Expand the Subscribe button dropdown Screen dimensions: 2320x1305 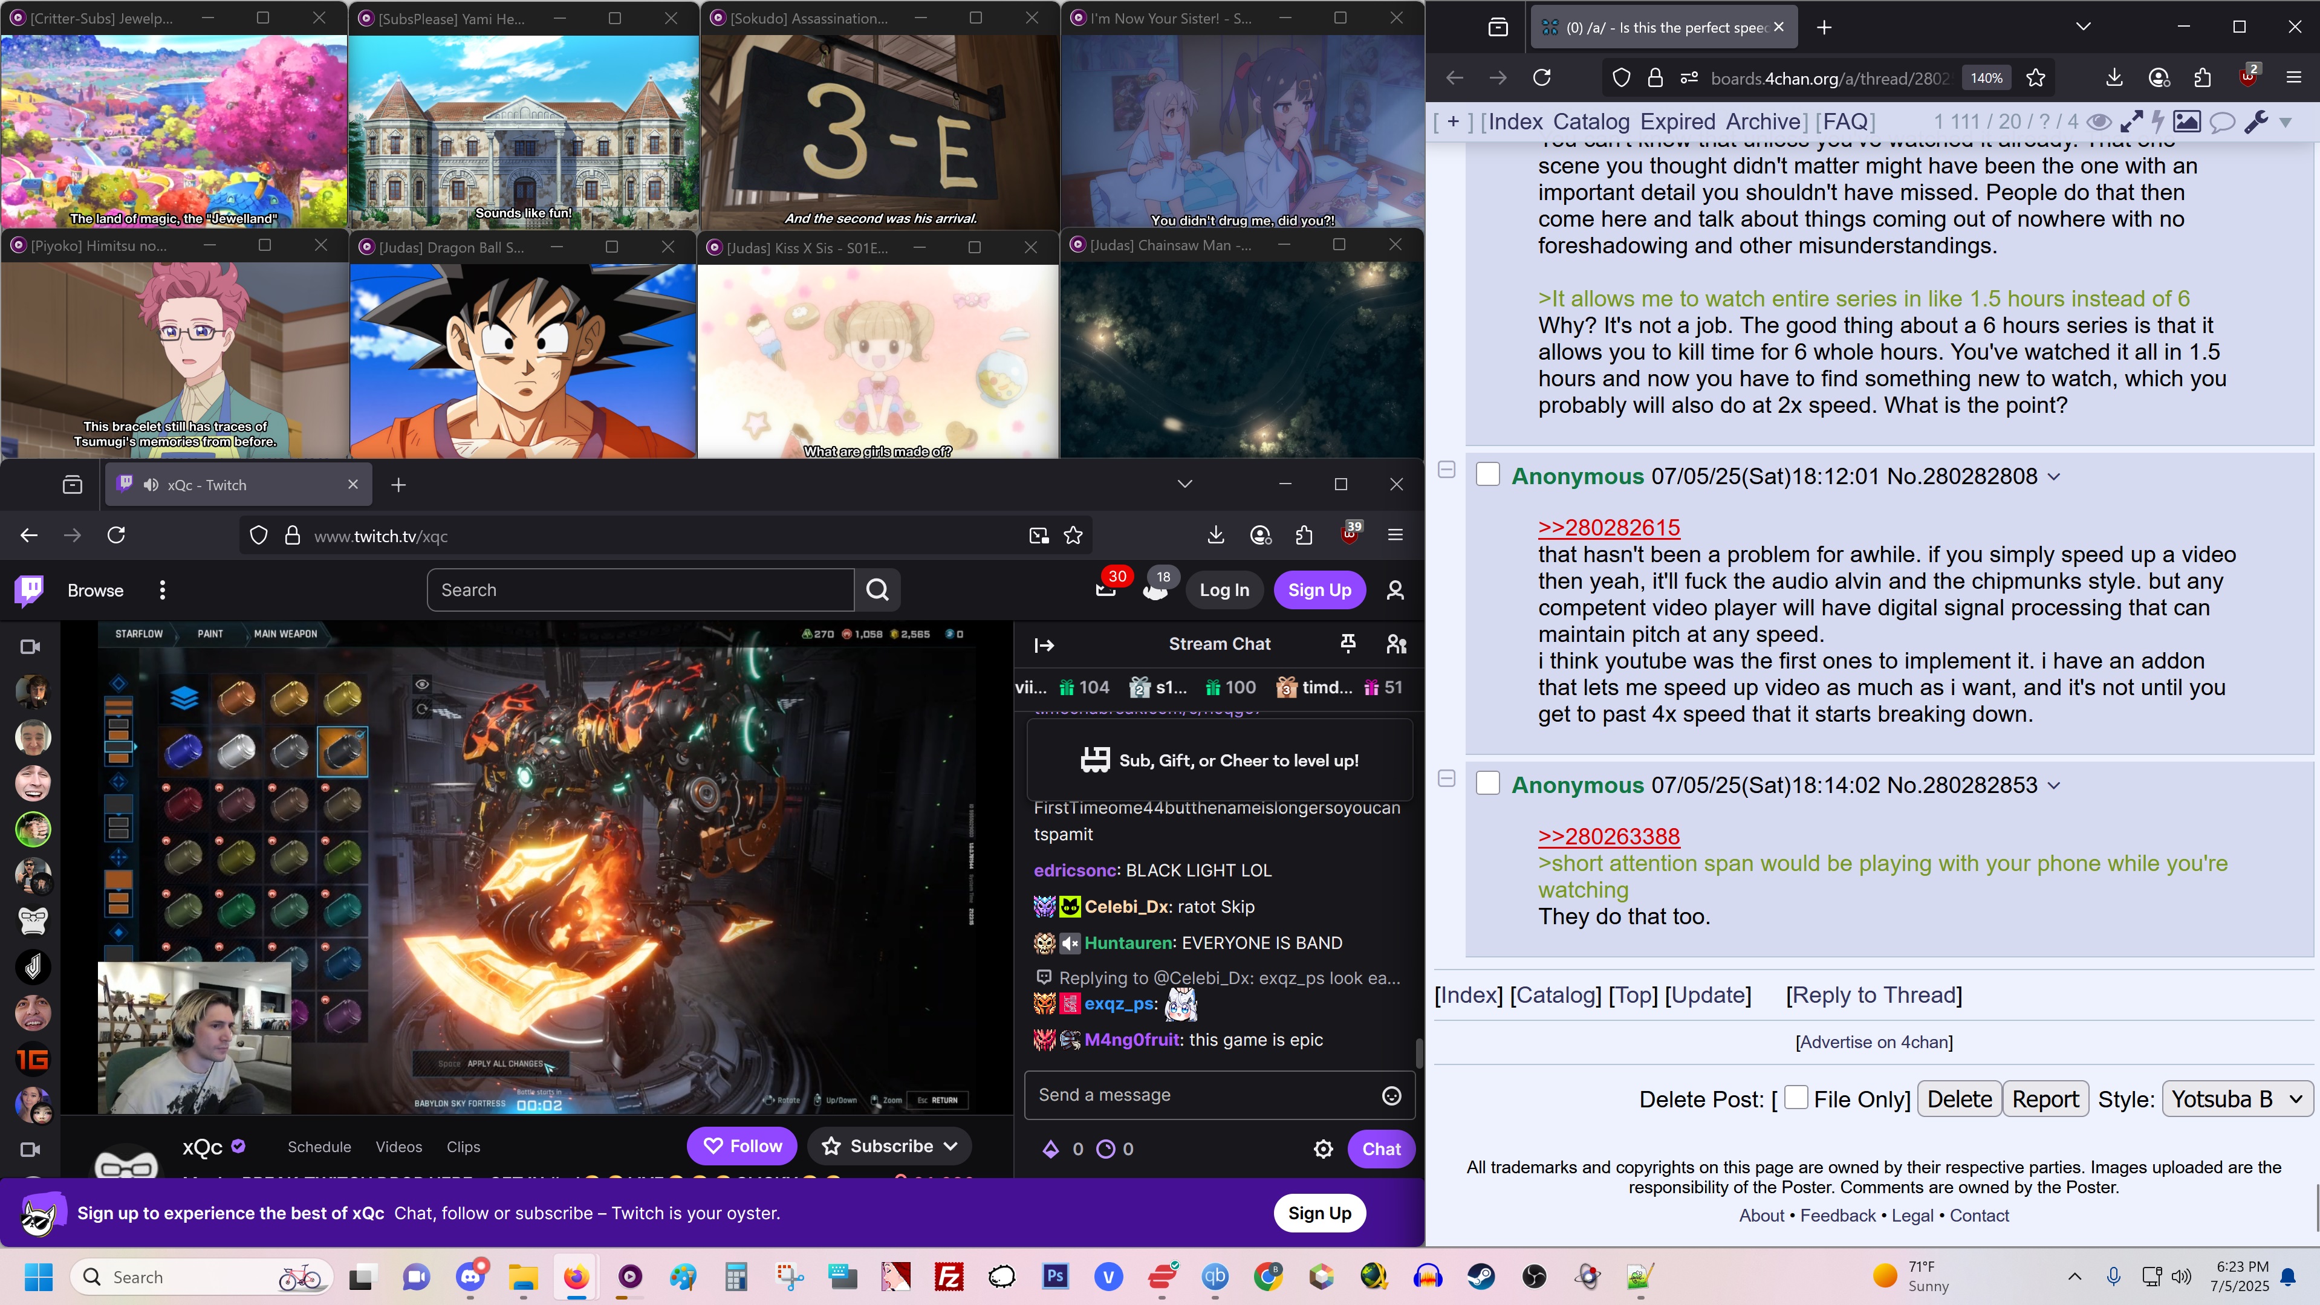[951, 1147]
